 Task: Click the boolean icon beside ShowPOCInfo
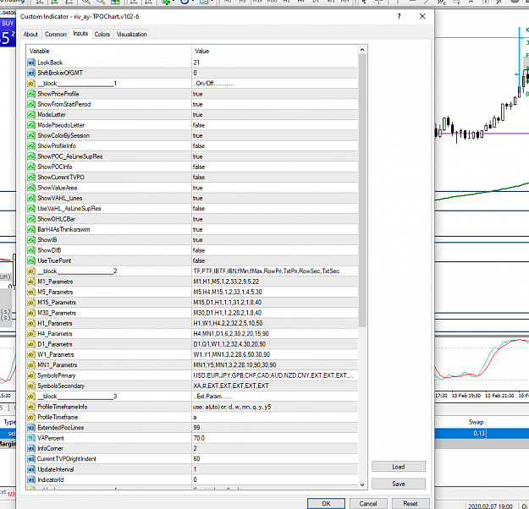pyautogui.click(x=31, y=167)
